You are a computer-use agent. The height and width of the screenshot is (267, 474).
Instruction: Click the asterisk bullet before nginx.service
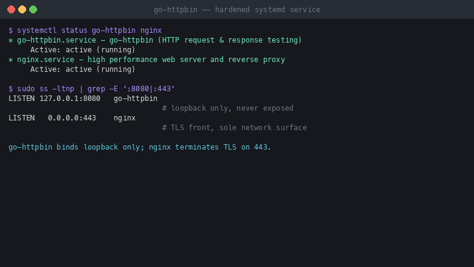[x=10, y=60]
